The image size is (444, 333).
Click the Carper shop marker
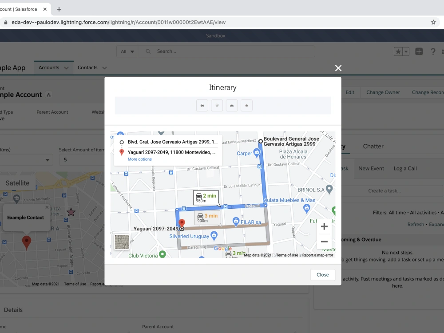click(x=257, y=153)
